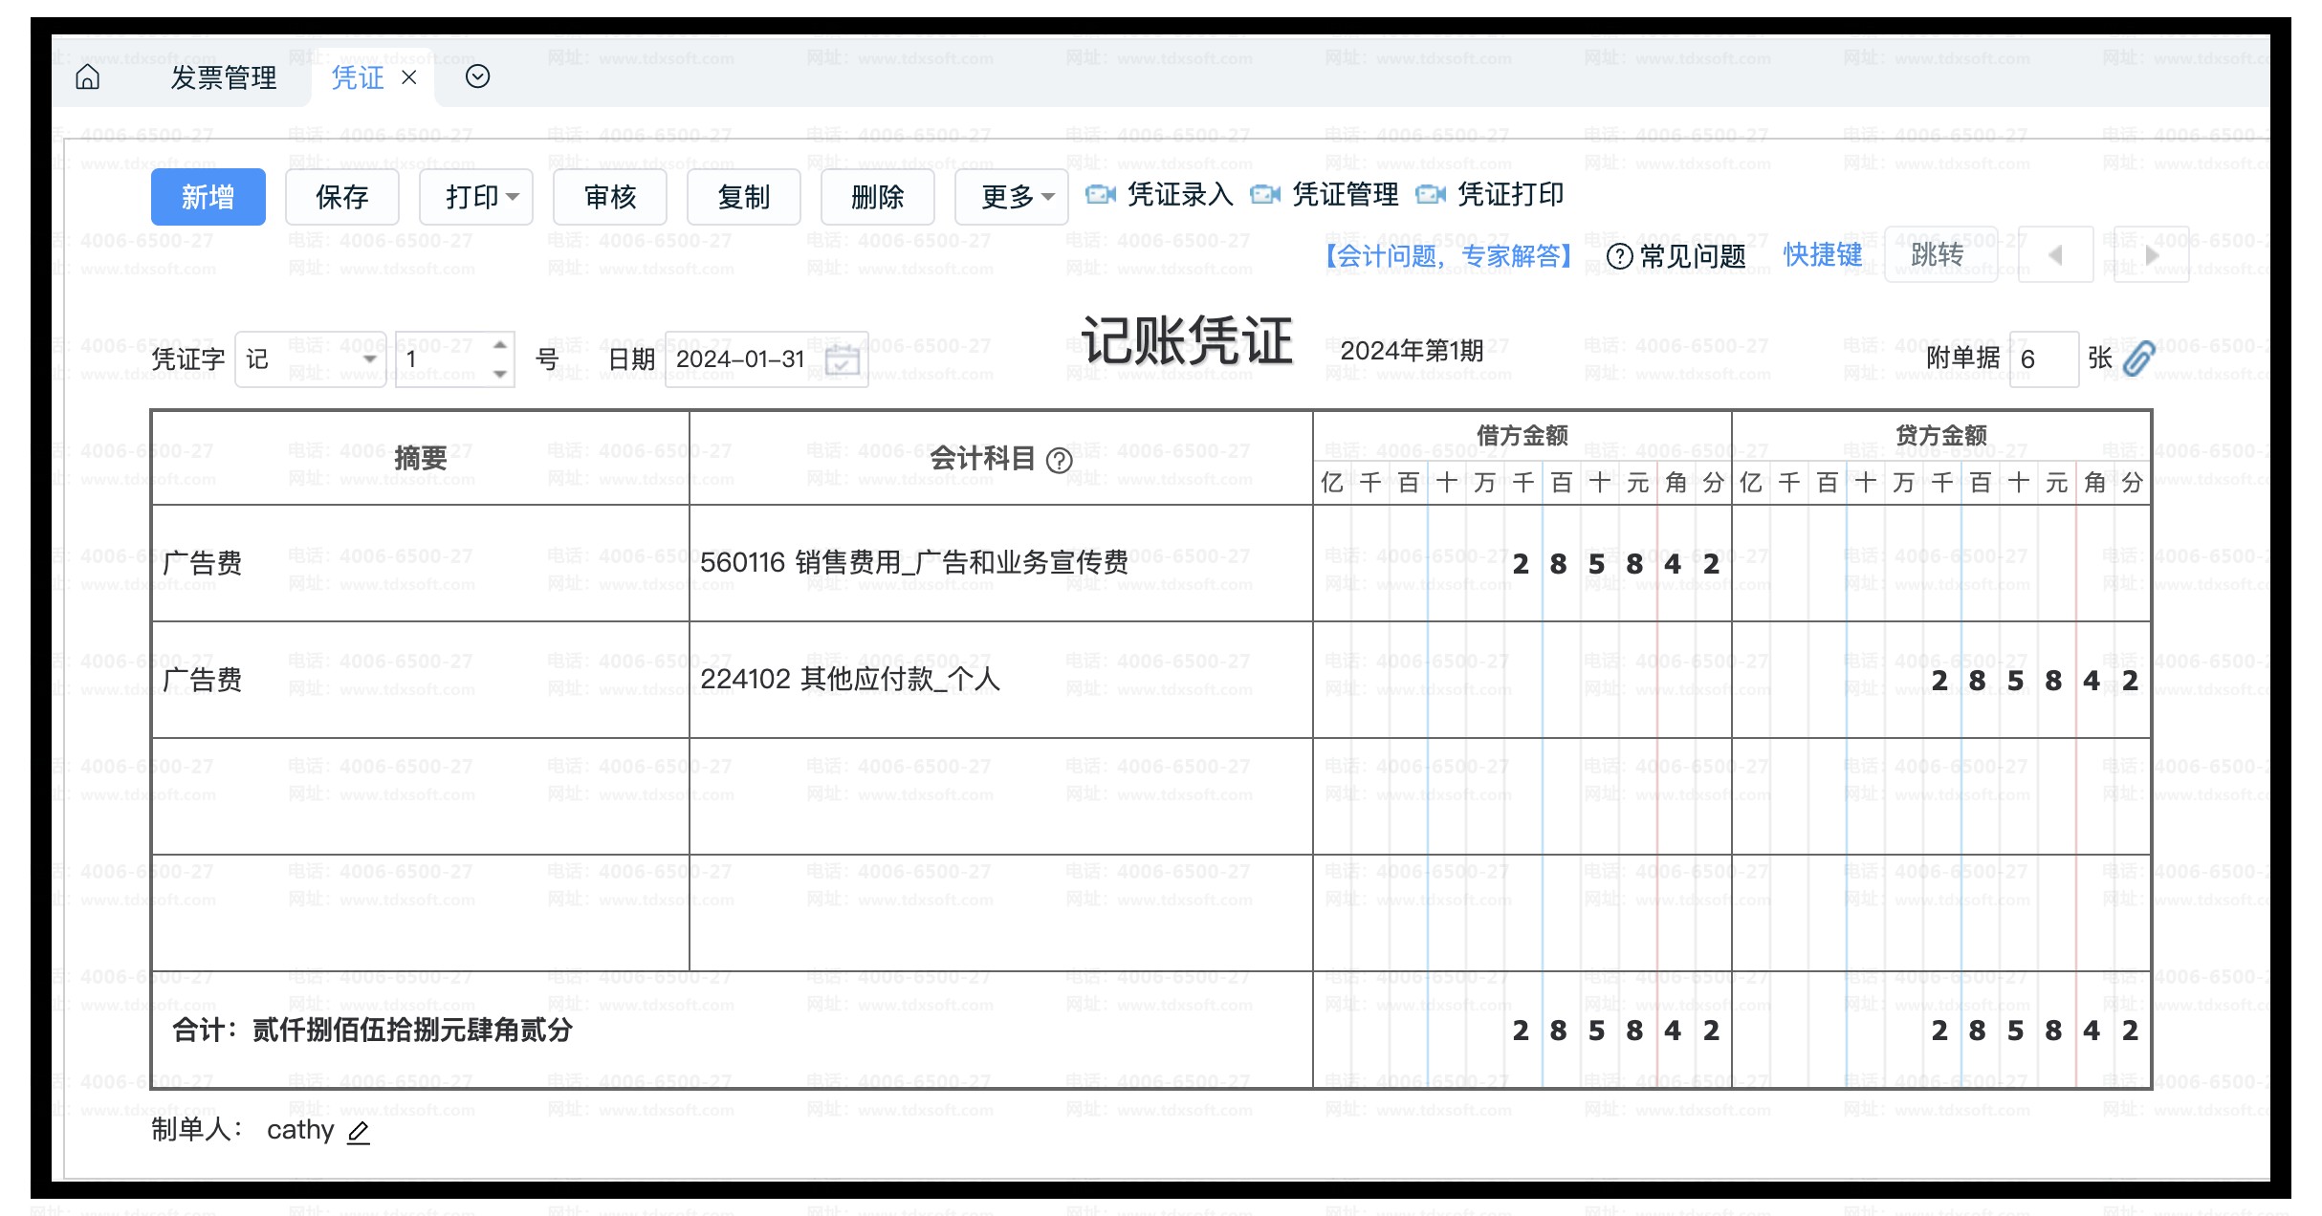The height and width of the screenshot is (1216, 2322).
Task: Click the 附单据 count input field
Action: click(x=2043, y=359)
